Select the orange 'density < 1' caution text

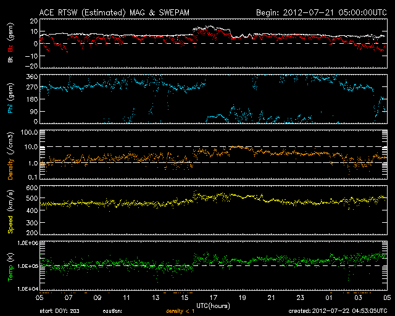(x=180, y=311)
